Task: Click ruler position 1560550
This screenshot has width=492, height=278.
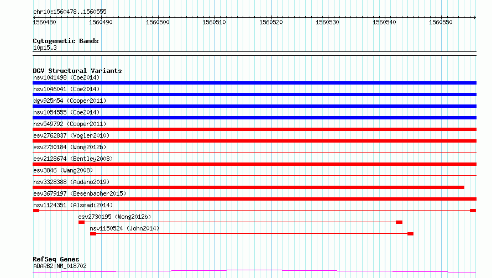Action: (441, 22)
